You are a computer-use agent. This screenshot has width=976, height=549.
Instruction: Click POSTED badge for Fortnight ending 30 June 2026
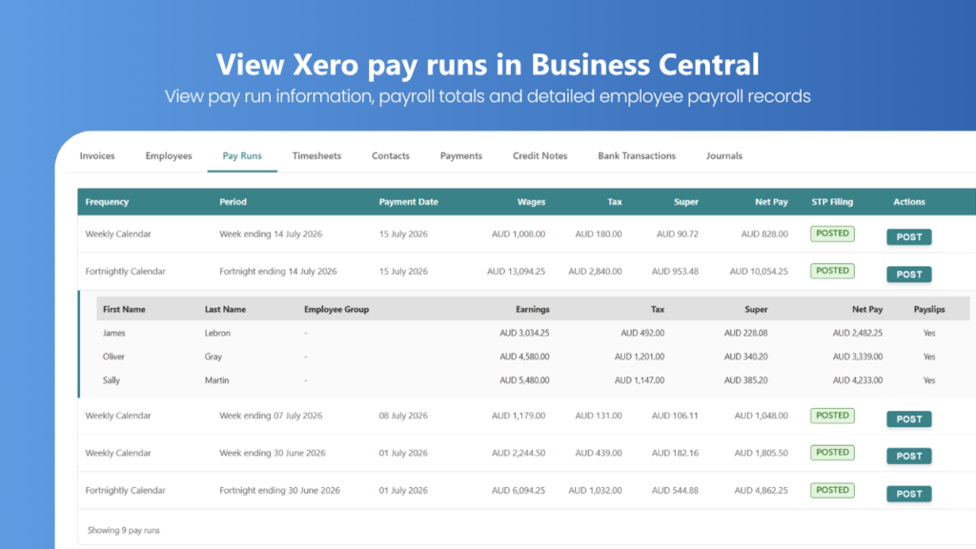click(832, 490)
